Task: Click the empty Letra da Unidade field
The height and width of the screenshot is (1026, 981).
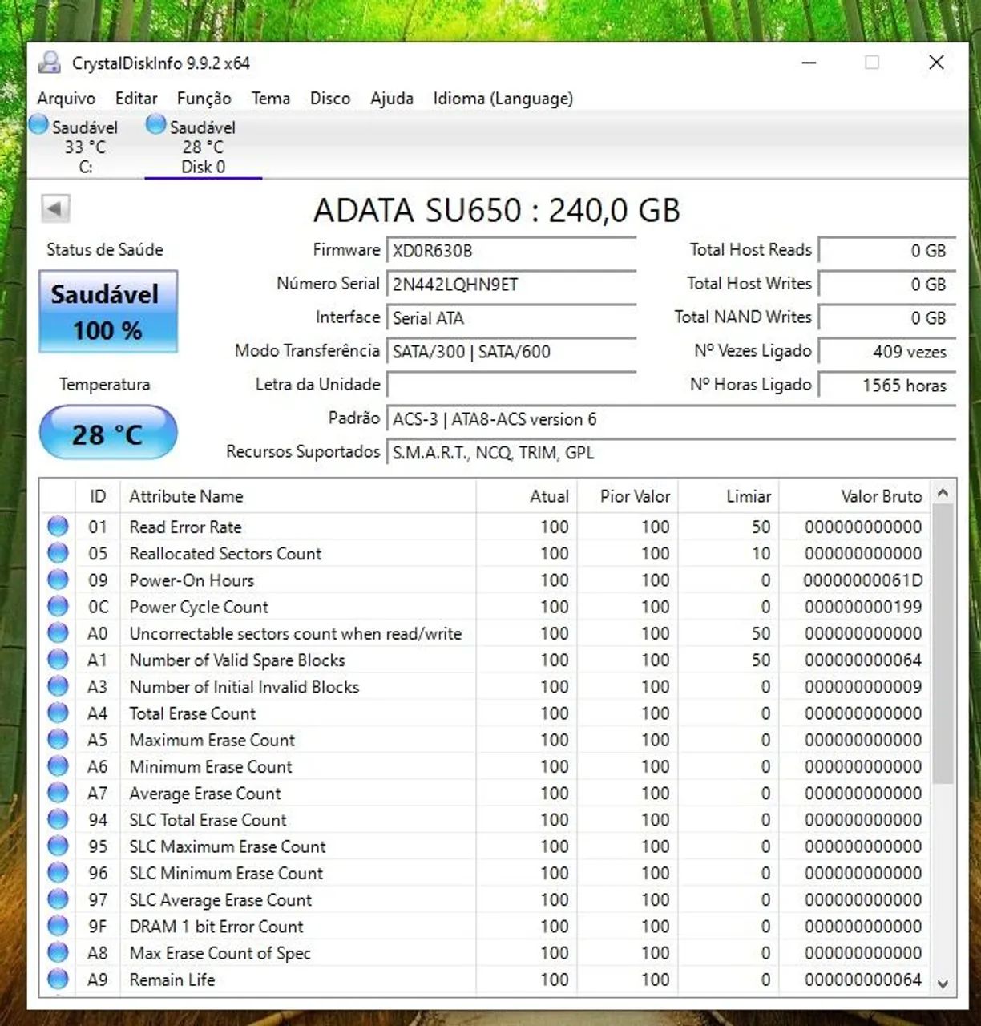Action: 511,385
